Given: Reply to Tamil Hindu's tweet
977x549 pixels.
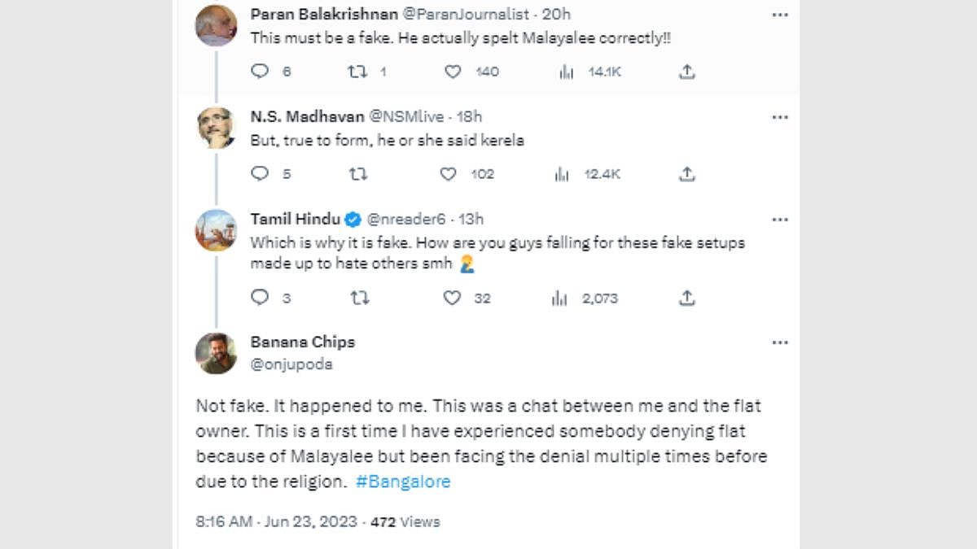Looking at the screenshot, I should pos(260,298).
